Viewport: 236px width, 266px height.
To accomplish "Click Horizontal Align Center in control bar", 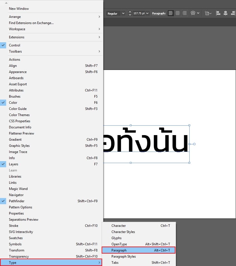I will click(x=225, y=13).
